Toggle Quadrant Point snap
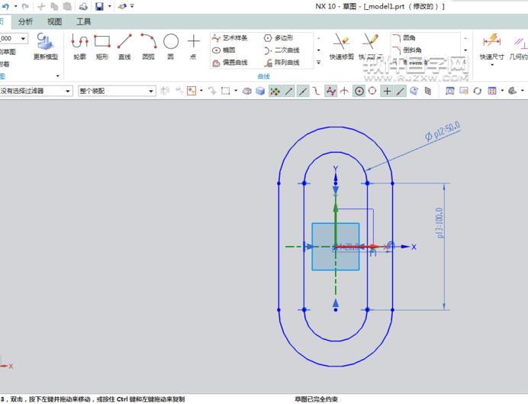 click(x=372, y=91)
